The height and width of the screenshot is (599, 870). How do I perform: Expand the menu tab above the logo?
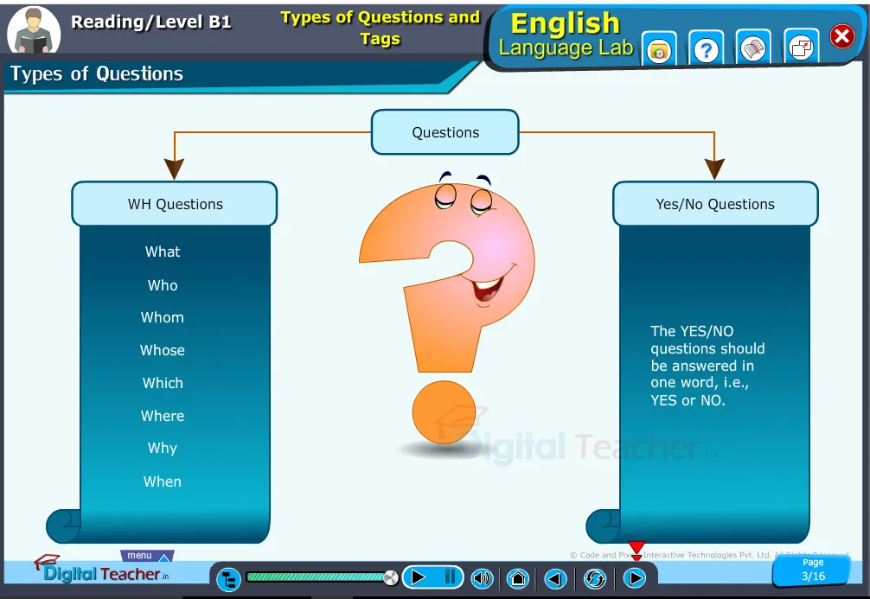click(x=147, y=556)
